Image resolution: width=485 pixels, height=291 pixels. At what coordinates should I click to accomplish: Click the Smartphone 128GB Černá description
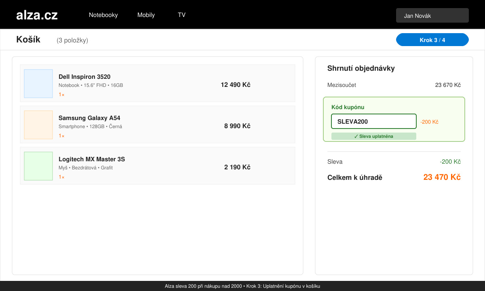(x=90, y=127)
